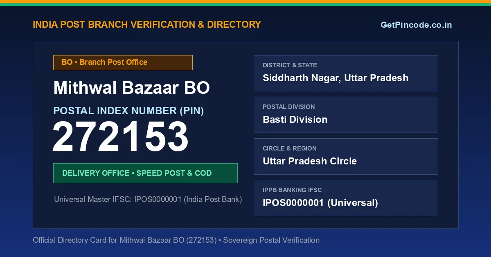
Task: Click the Postal Index Number (PIN) label
Action: (128, 111)
